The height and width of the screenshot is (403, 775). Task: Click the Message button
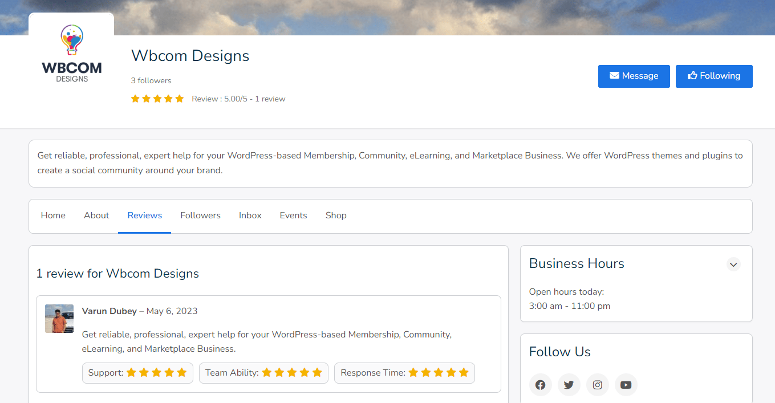634,76
